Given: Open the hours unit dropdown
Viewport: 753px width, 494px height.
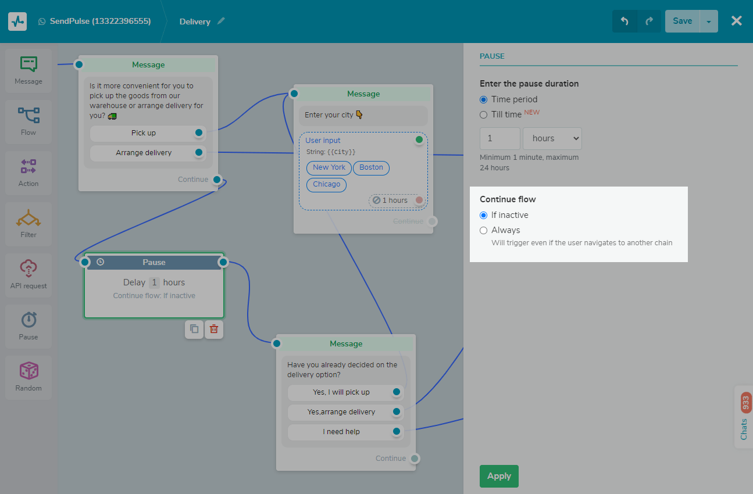Looking at the screenshot, I should (x=552, y=138).
